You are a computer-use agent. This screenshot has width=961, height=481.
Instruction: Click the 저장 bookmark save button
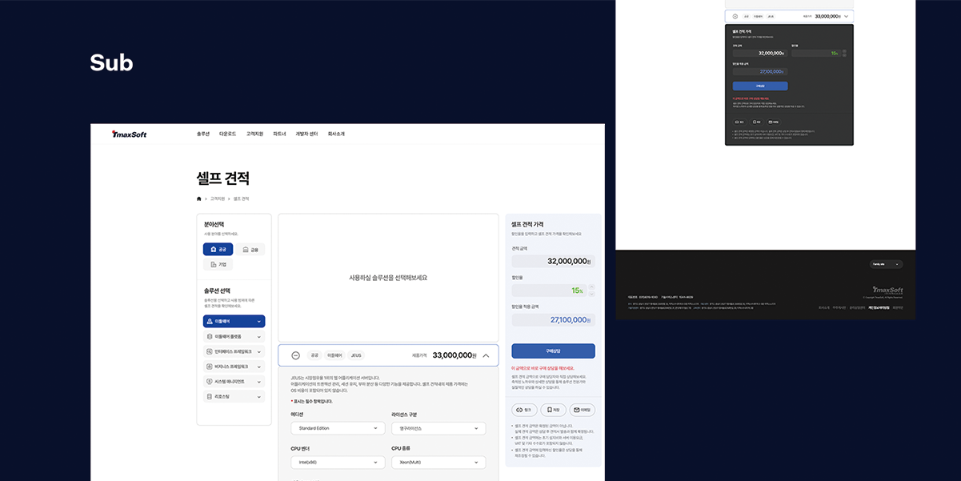pos(553,410)
